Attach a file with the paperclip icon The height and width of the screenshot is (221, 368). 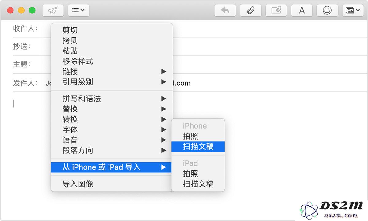[251, 10]
